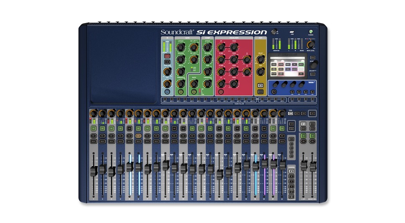Click the L&R master fader
The width and height of the screenshot is (405, 223).
coord(304,165)
